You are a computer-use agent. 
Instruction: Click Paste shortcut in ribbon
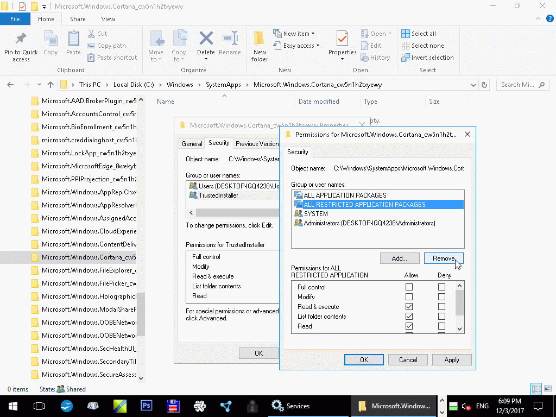112,58
